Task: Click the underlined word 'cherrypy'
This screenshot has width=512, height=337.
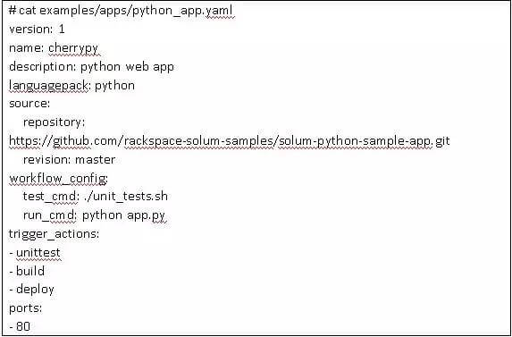Action: 73,48
